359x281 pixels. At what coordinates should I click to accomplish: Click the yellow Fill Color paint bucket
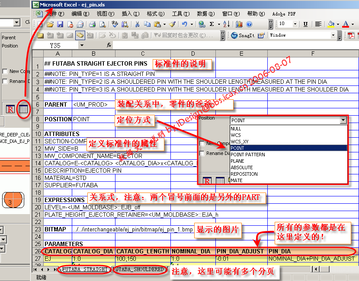tap(331, 24)
